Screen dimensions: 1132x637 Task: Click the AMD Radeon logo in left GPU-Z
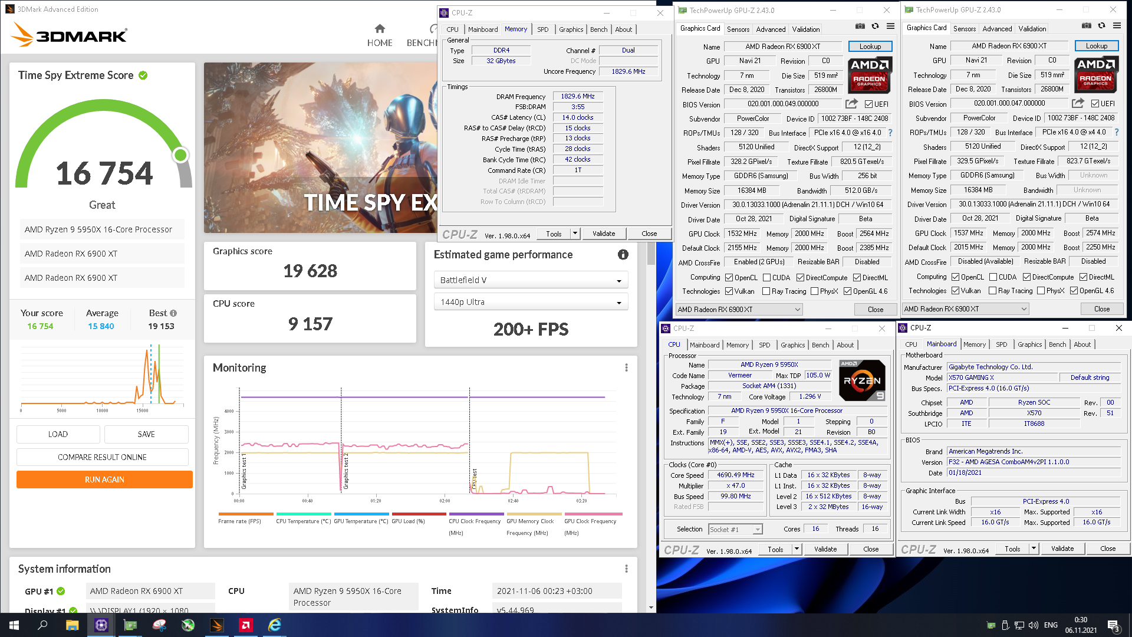869,75
